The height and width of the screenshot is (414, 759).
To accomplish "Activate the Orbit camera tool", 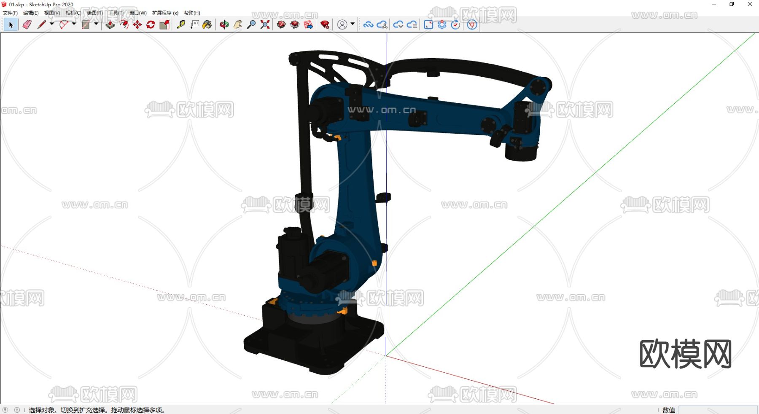I will click(224, 25).
